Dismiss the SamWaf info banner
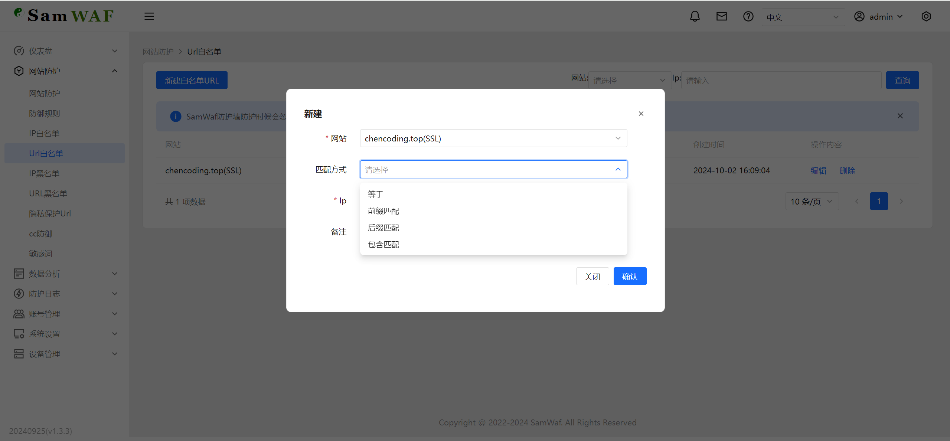 click(x=900, y=116)
